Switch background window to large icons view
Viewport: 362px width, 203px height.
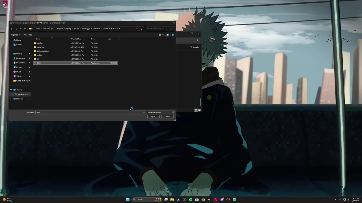(x=199, y=110)
